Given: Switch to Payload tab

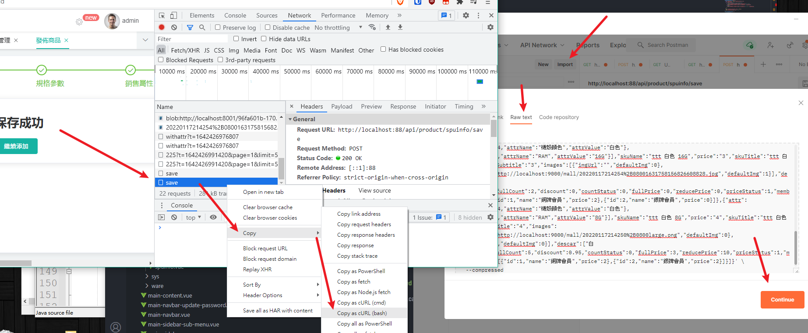Looking at the screenshot, I should point(342,106).
